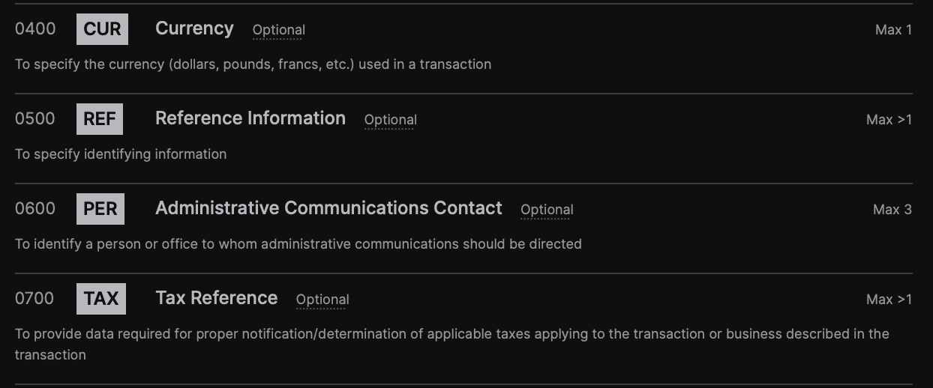Click Optional label beside Reference Information
Screen dimensions: 933x388
390,121
